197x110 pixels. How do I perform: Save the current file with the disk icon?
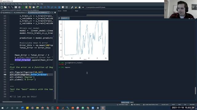tap(9, 7)
